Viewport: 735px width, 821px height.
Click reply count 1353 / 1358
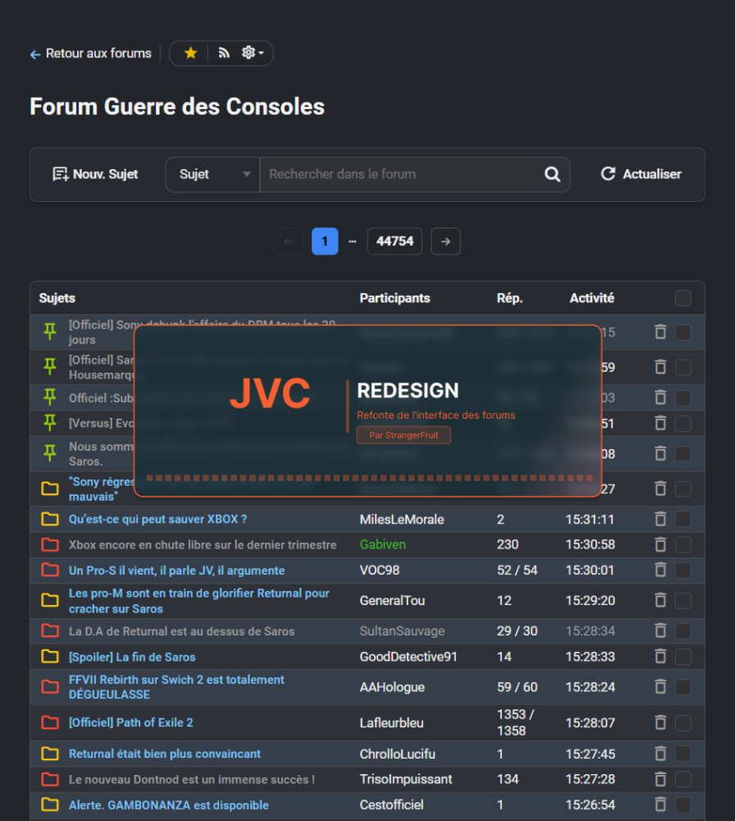pos(515,722)
